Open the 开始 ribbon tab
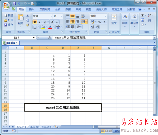 [21, 10]
